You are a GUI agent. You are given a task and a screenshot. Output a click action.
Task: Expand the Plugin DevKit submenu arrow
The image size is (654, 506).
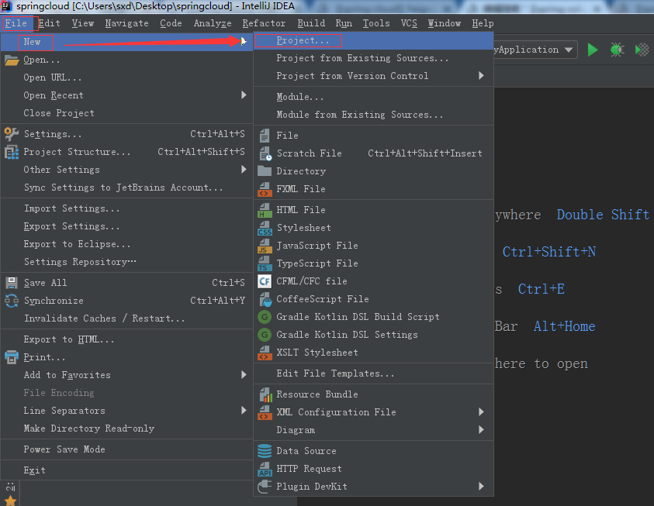pos(481,486)
